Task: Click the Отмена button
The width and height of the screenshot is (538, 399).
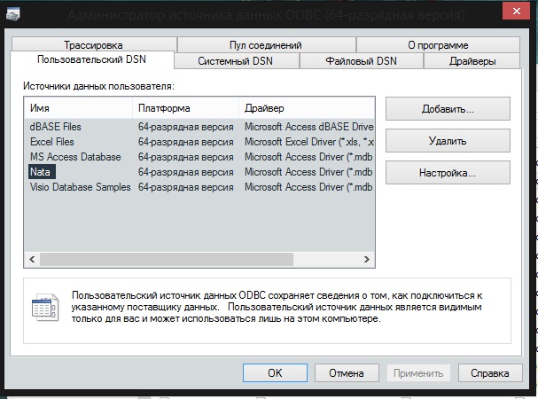Action: pyautogui.click(x=347, y=373)
